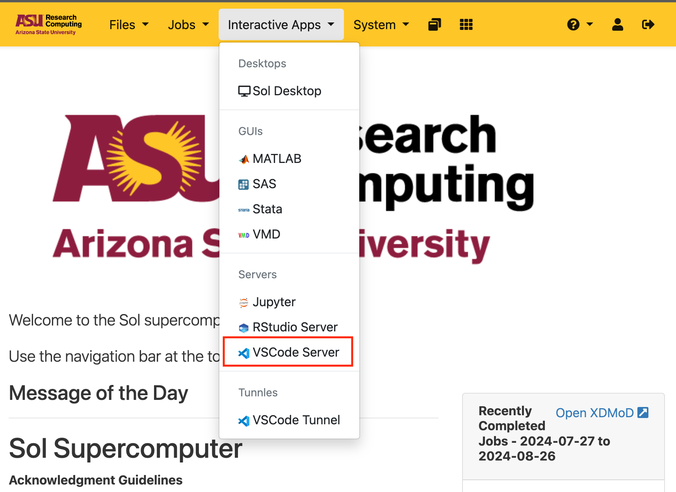Click the highlighted VSCode Server item

[295, 352]
